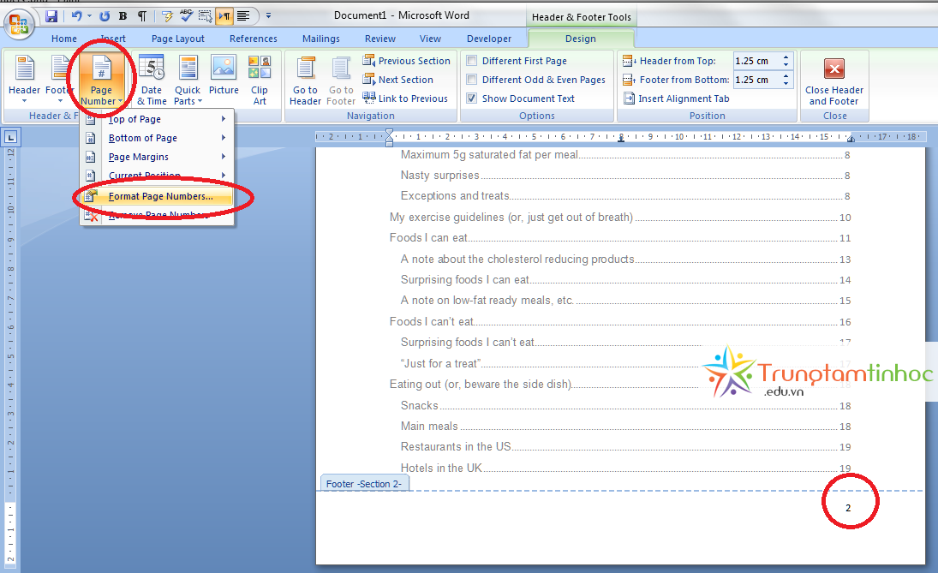This screenshot has height=573, width=938.
Task: Open the Undo history dropdown arrow
Action: tap(89, 16)
